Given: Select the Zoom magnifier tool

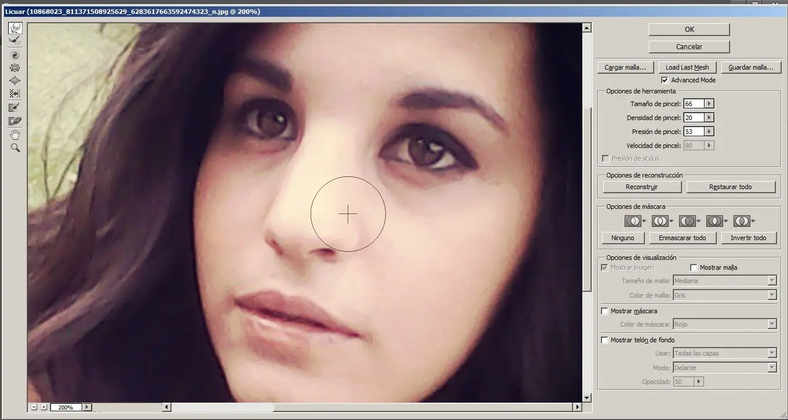Looking at the screenshot, I should (15, 148).
